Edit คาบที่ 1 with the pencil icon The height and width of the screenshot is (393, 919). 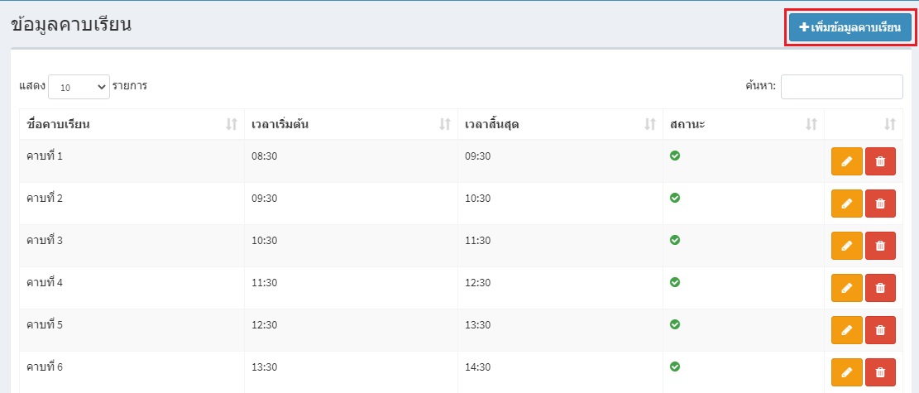tap(846, 161)
